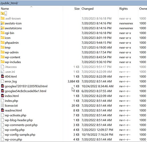Viewport: 147px width, 142px height.
Task: Select the wp-config.php file icon
Action: [x=3, y=130]
